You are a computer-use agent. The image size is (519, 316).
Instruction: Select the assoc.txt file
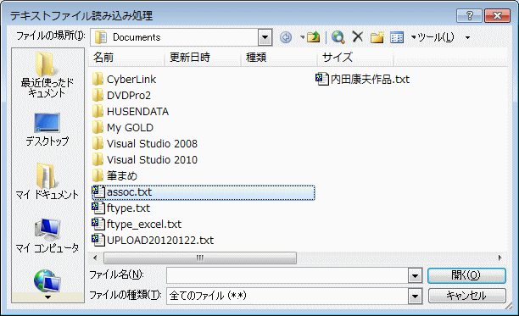(204, 192)
